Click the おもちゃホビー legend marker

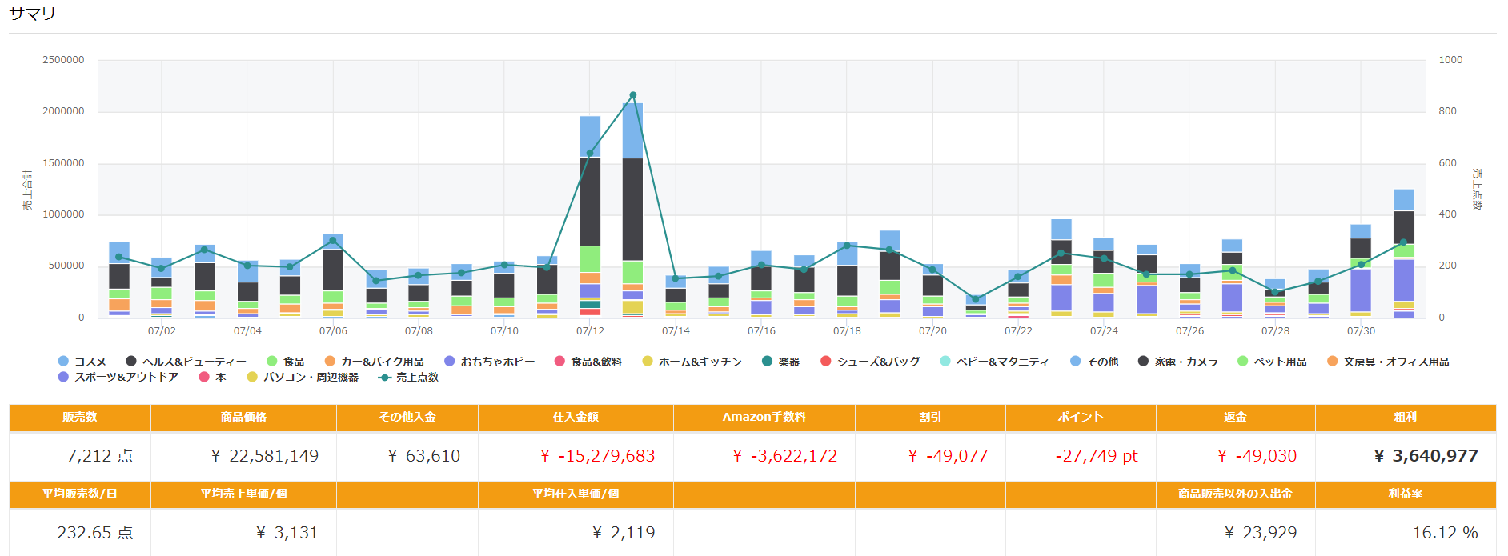[x=450, y=362]
